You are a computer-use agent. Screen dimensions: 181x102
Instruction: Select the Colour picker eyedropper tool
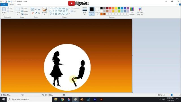36,13
